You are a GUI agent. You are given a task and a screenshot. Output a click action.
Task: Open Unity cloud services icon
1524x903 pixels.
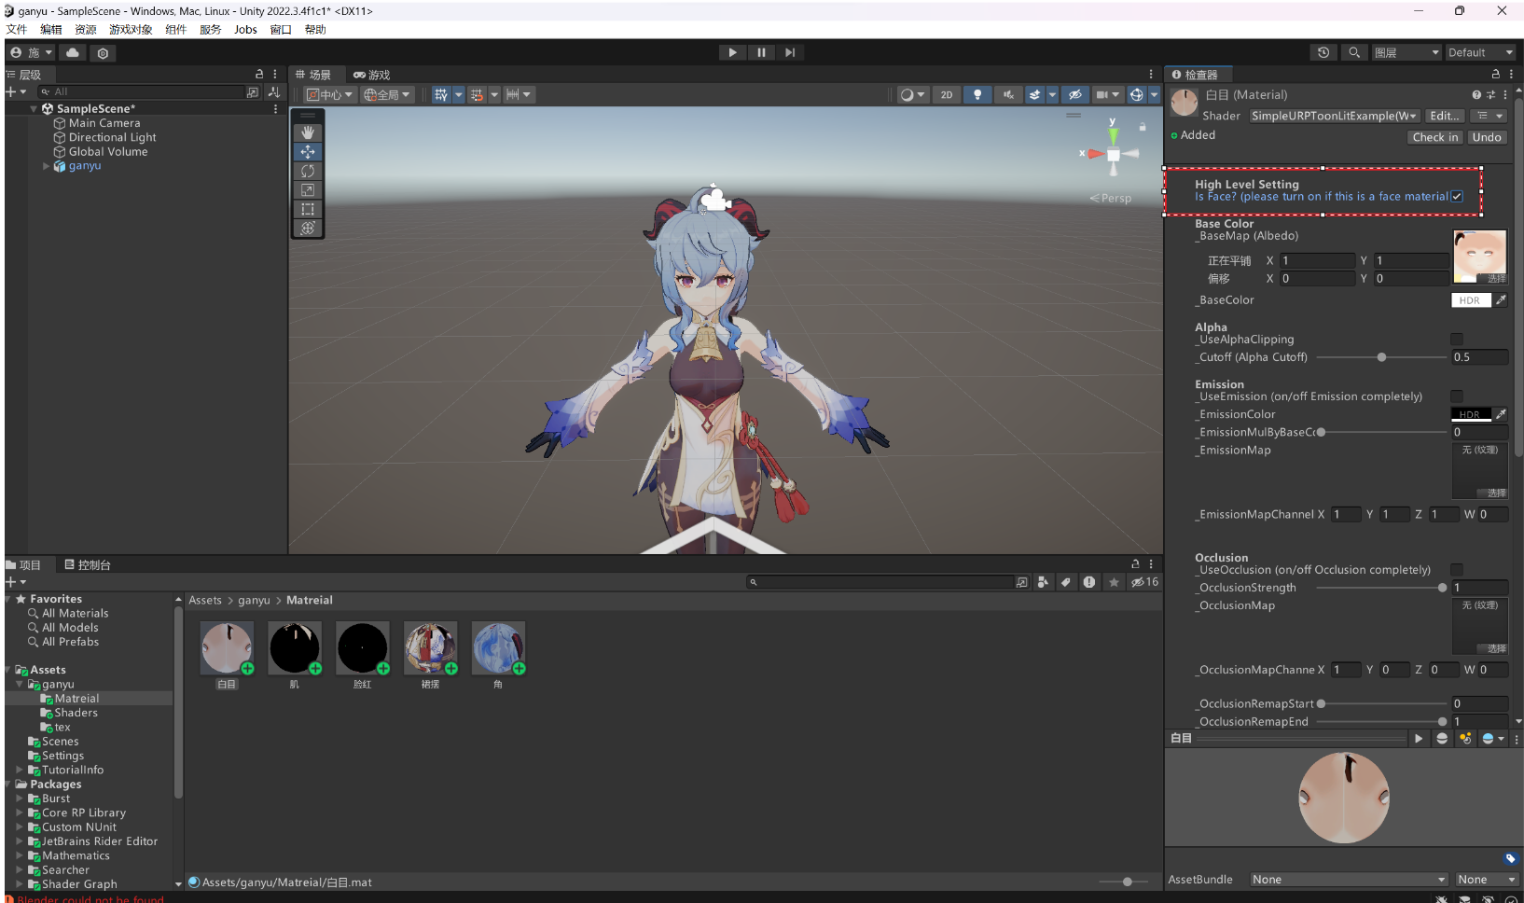tap(73, 52)
